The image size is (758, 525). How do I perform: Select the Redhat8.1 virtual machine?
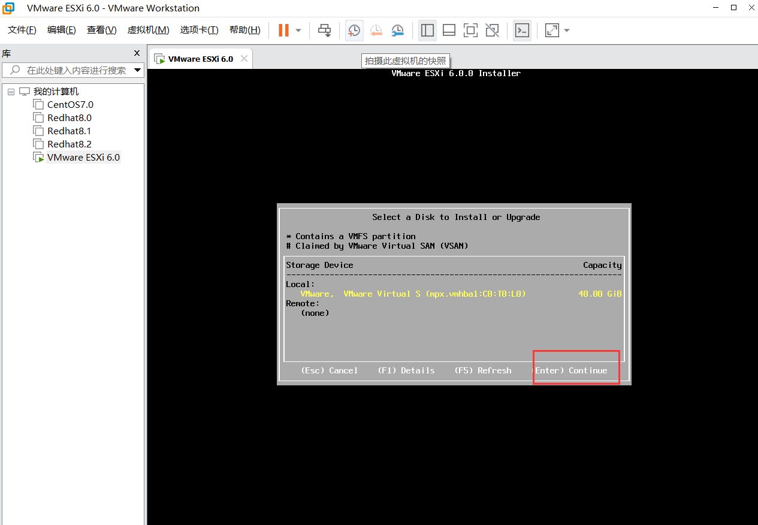(70, 131)
